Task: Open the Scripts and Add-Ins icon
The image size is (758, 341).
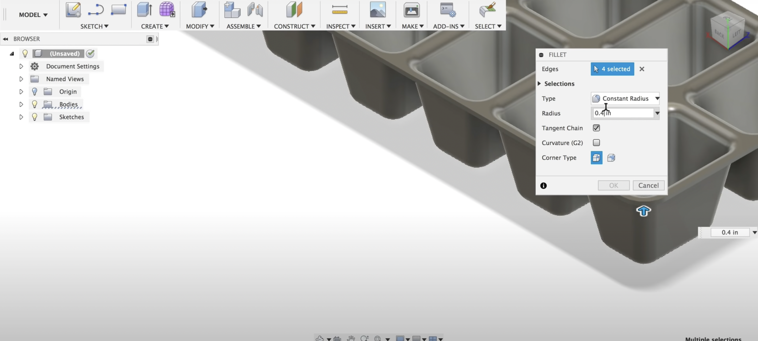Action: pyautogui.click(x=447, y=10)
